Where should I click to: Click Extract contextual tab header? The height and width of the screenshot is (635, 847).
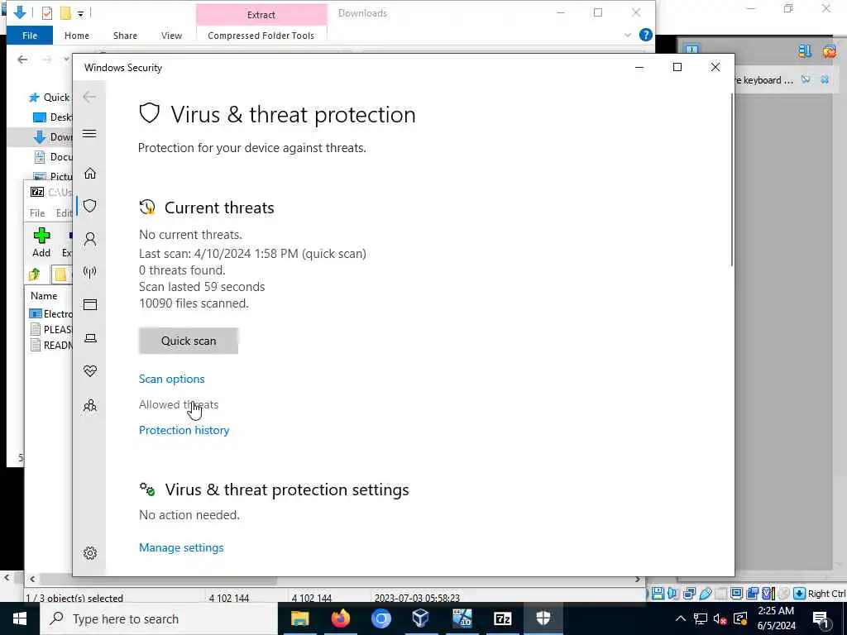pos(261,15)
